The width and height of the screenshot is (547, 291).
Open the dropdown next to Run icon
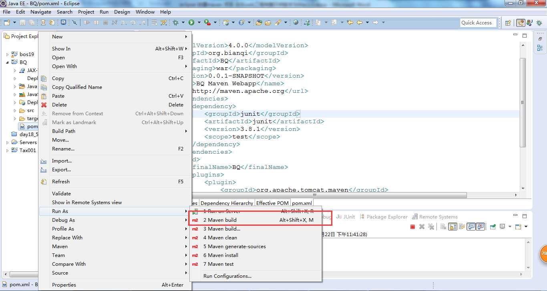click(199, 22)
